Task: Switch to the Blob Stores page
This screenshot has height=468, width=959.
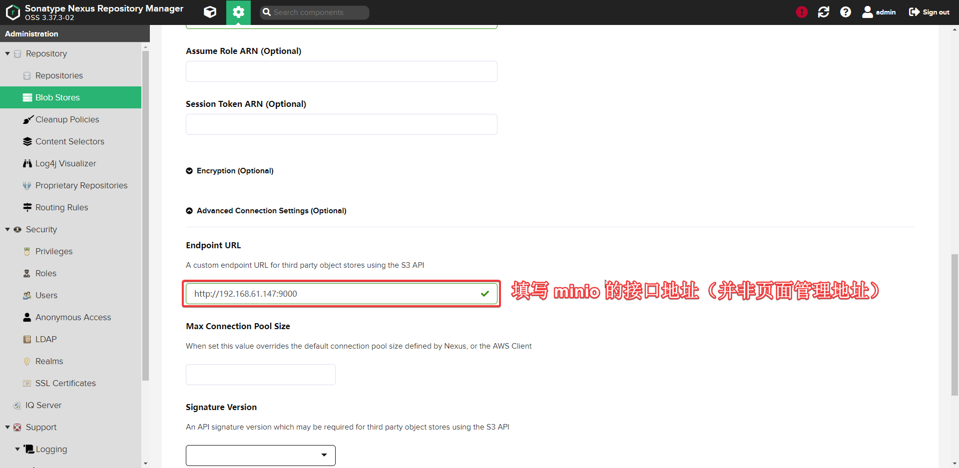Action: coord(57,97)
